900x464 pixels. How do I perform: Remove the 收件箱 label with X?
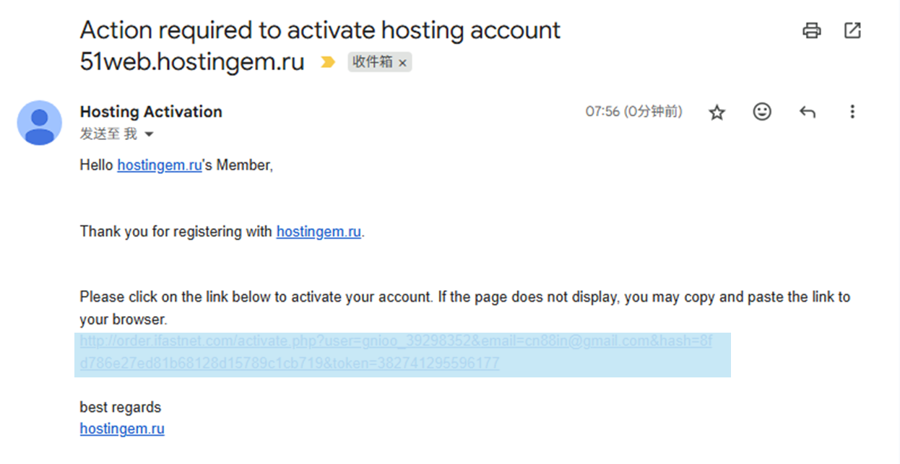(x=403, y=63)
